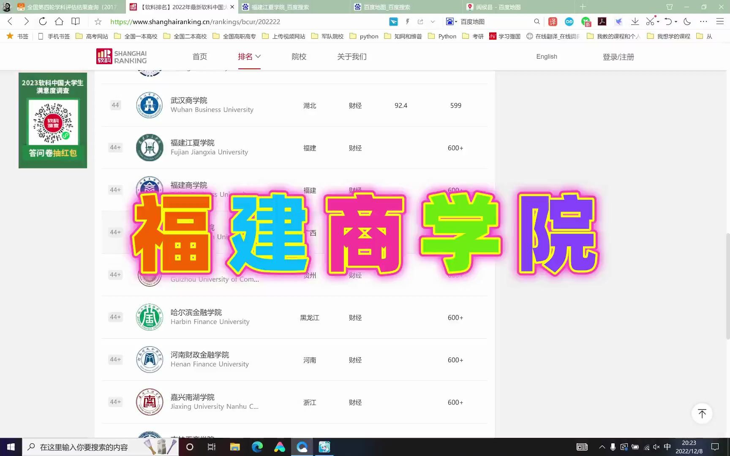Click the blue paper-plane icon in address bar
This screenshot has width=730, height=456.
point(393,22)
